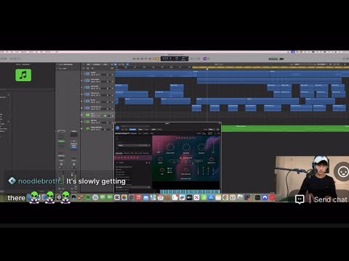Screen dimensions: 349x261
Task: Expand the Track inspector disclosure triangle
Action: (x=57, y=68)
